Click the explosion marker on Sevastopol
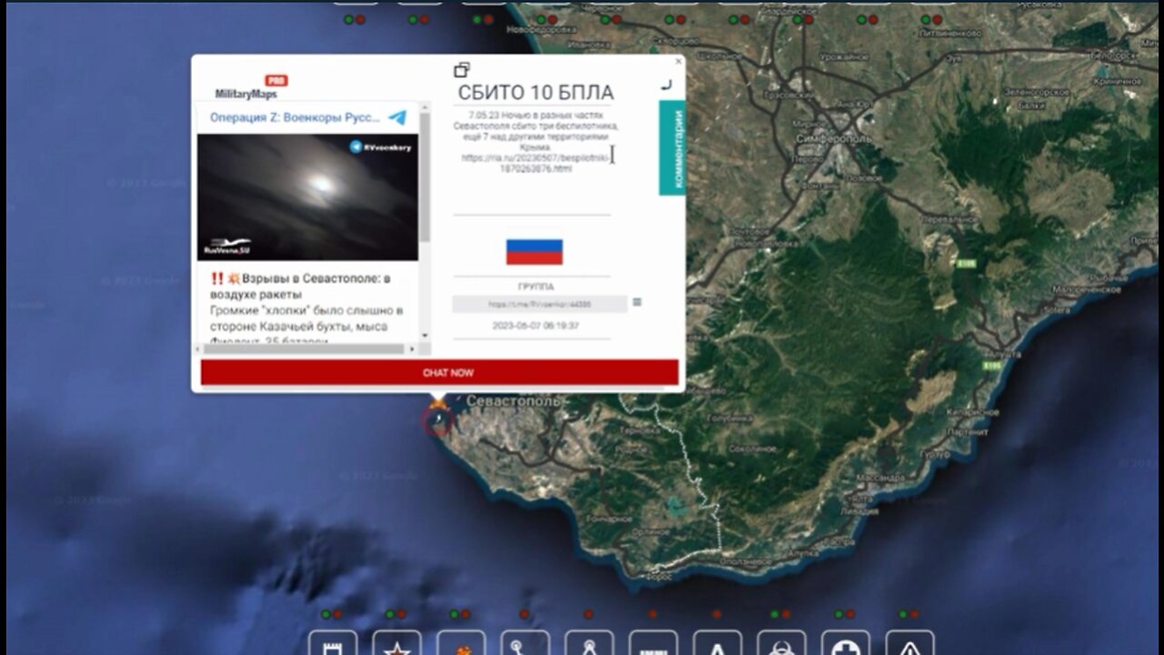1164x655 pixels. pos(439,402)
